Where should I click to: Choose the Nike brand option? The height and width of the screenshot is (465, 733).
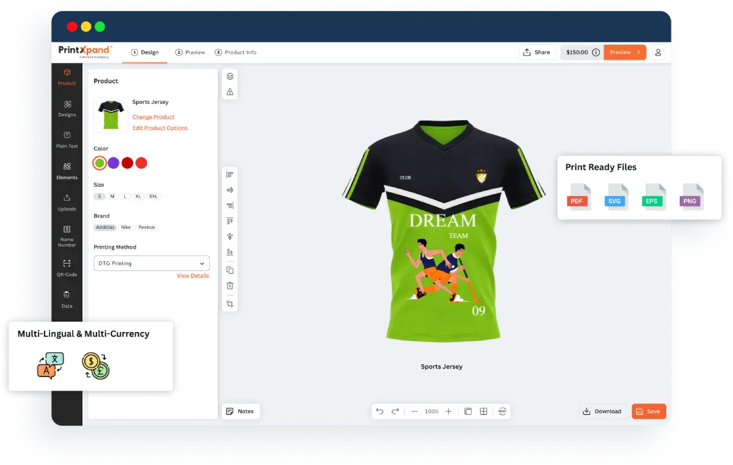click(126, 228)
